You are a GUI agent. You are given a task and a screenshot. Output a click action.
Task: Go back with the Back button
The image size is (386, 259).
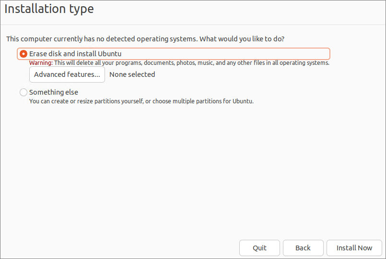pyautogui.click(x=303, y=248)
